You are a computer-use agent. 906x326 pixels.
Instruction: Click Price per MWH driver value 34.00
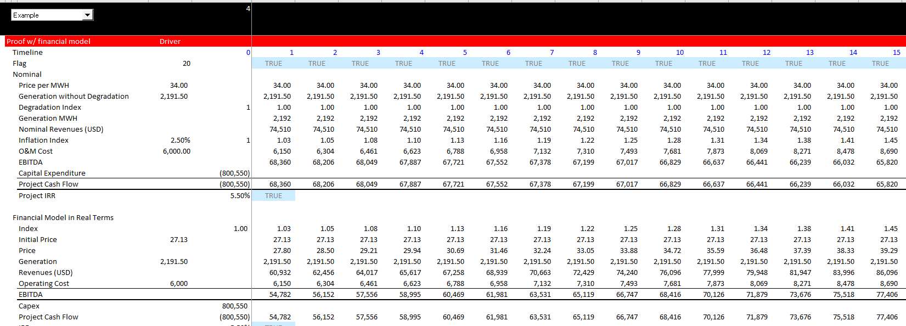click(x=179, y=86)
